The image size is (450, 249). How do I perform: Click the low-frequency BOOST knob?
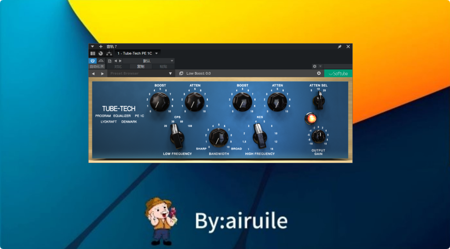[160, 102]
